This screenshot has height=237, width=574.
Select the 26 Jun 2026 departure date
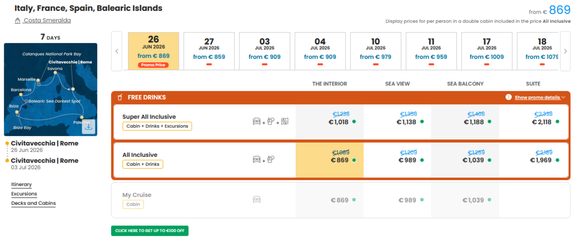tap(153, 51)
